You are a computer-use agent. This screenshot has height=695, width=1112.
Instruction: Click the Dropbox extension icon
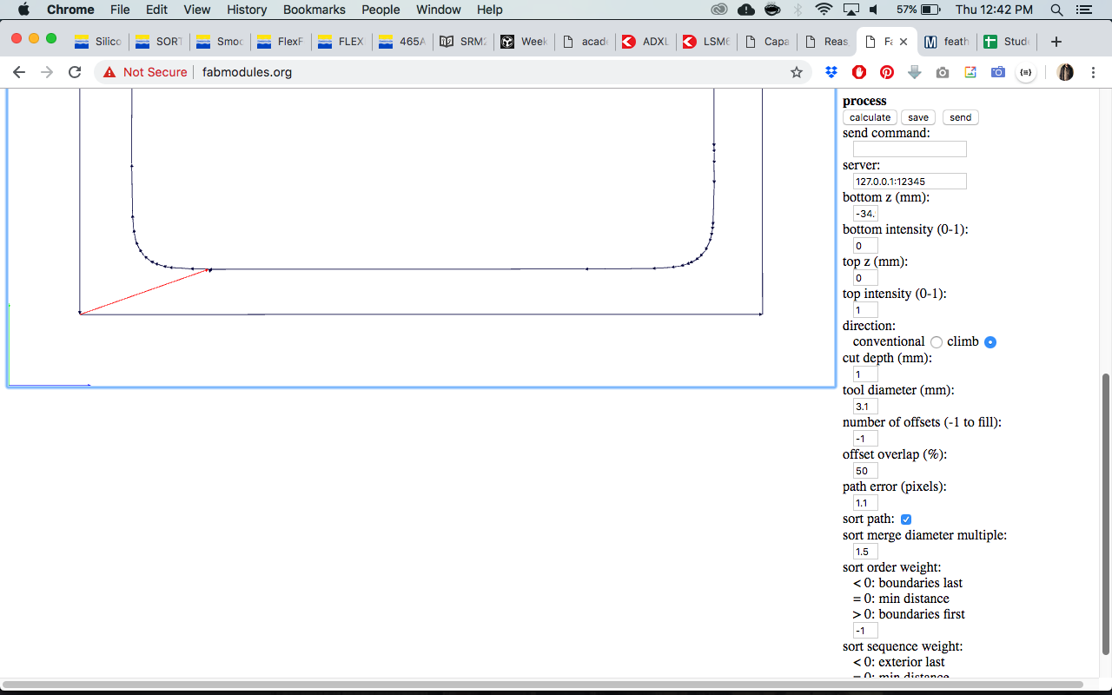pos(831,72)
